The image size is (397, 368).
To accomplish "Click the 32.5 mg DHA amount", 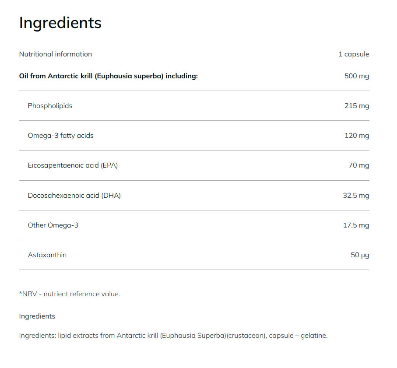I will (356, 196).
